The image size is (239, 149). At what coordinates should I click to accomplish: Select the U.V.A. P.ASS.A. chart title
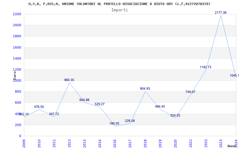coord(119,4)
